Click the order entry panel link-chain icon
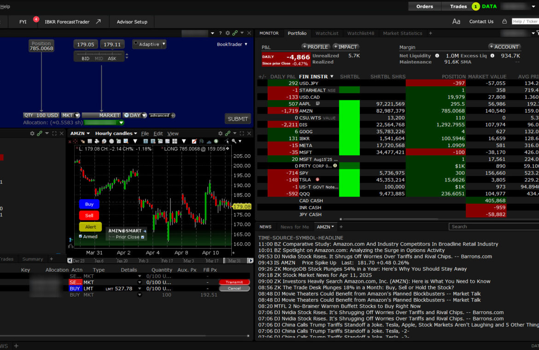The height and width of the screenshot is (350, 539). click(x=235, y=33)
